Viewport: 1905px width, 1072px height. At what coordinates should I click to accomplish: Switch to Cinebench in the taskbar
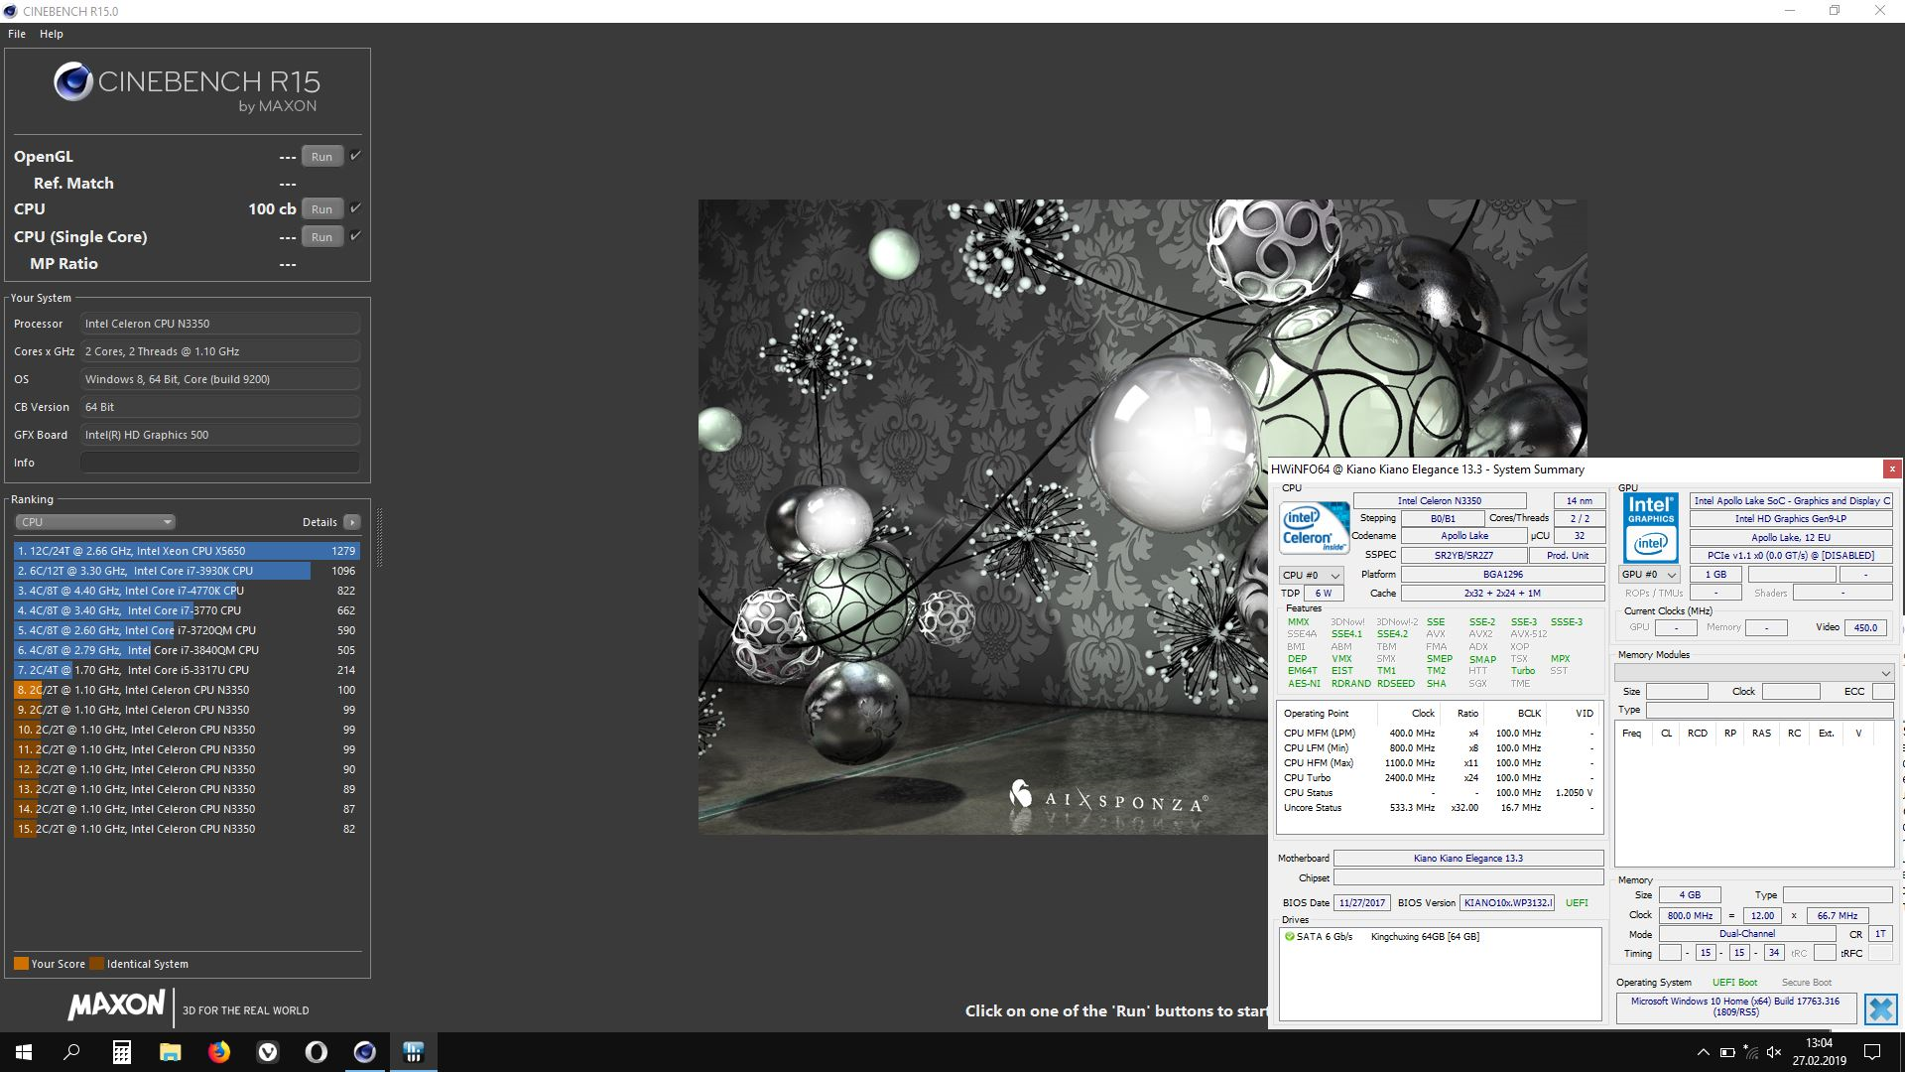tap(364, 1052)
